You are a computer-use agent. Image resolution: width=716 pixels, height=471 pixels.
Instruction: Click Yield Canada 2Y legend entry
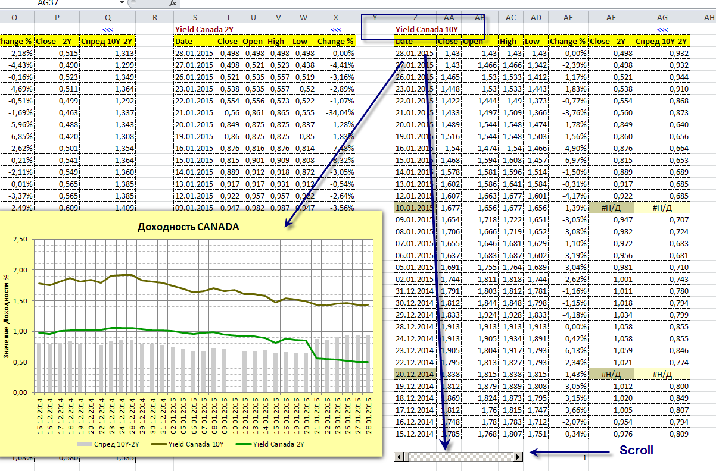click(x=271, y=444)
